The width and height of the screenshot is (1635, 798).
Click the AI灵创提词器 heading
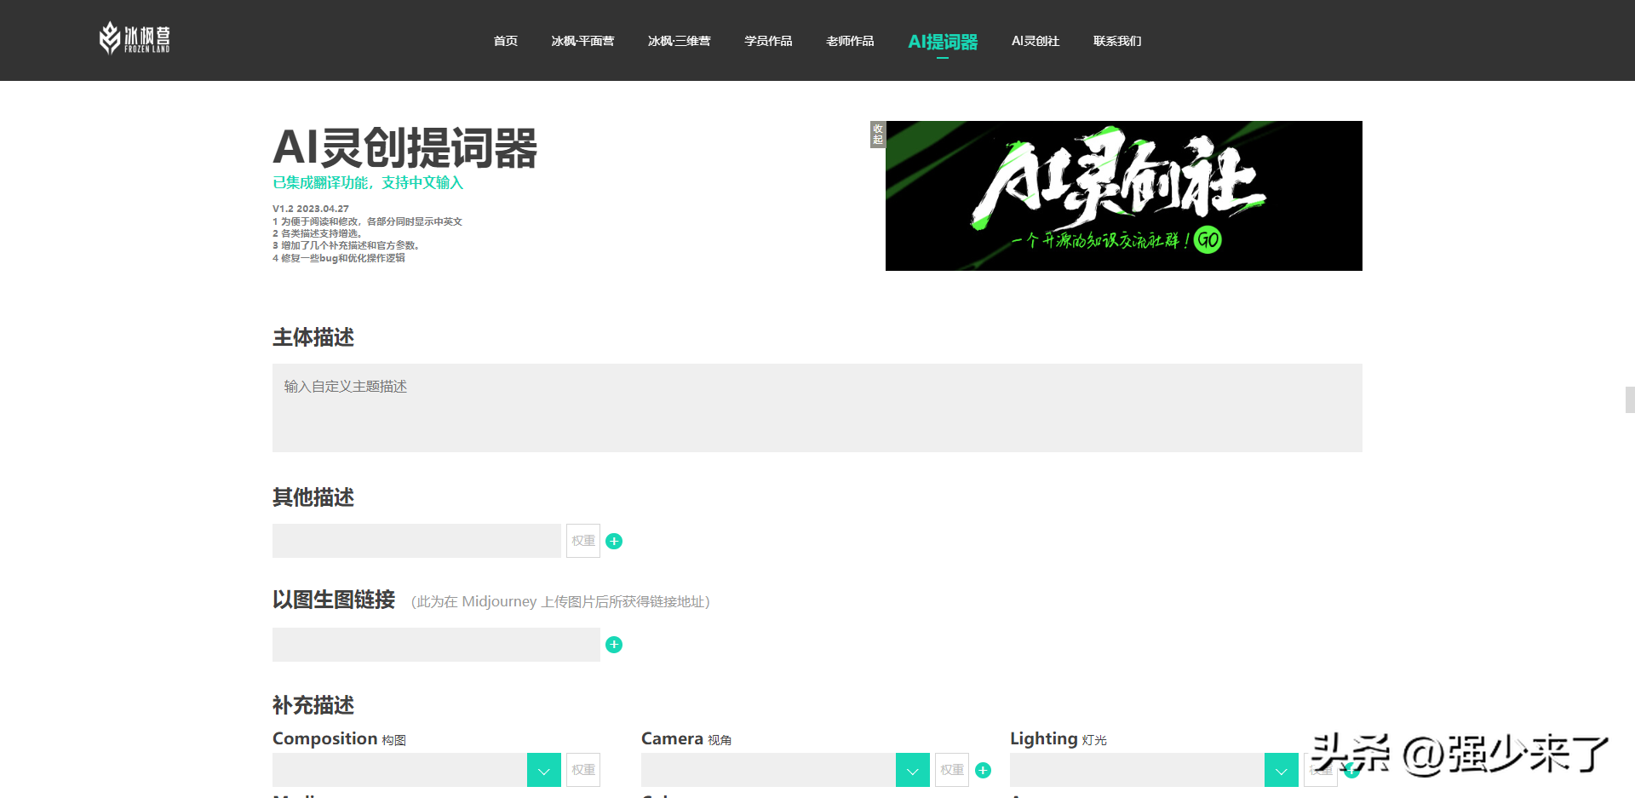point(405,147)
